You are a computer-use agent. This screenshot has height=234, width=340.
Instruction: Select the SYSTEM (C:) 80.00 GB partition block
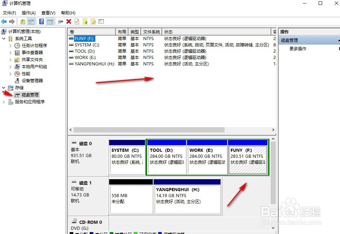[127, 157]
